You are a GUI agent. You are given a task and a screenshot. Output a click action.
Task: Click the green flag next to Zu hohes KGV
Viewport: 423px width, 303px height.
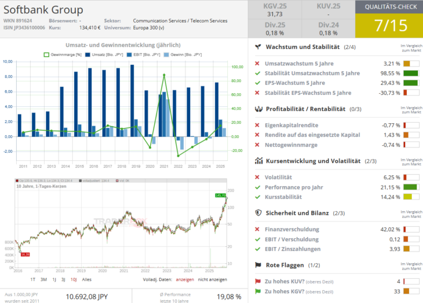point(258,291)
